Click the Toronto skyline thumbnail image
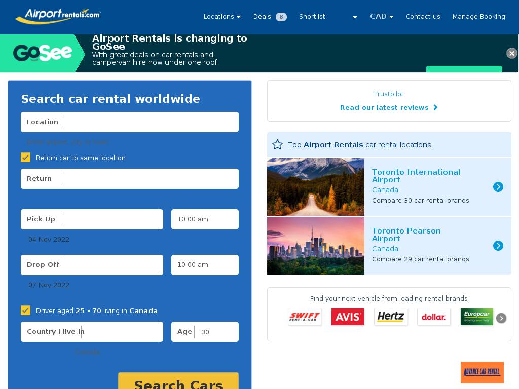The height and width of the screenshot is (389, 519). click(x=316, y=246)
